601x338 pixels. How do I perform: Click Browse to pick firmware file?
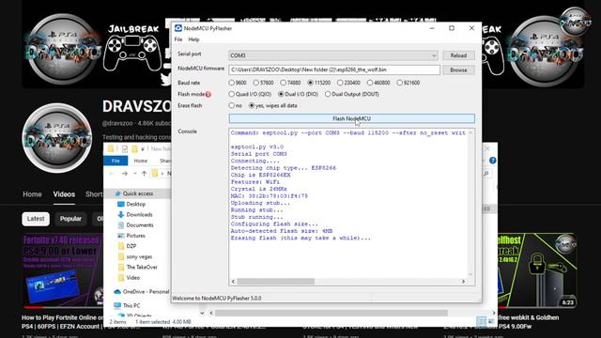point(458,70)
